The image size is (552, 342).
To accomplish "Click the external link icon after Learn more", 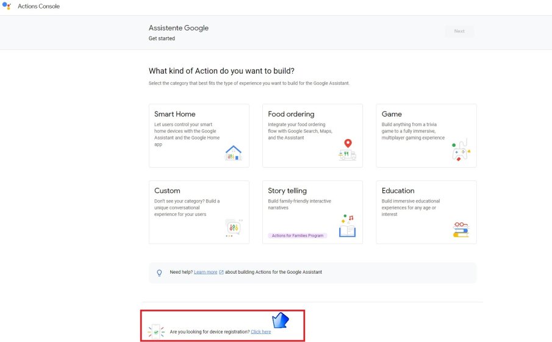I will [x=221, y=272].
